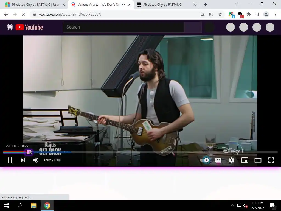Stop loading the page

pos(24,14)
